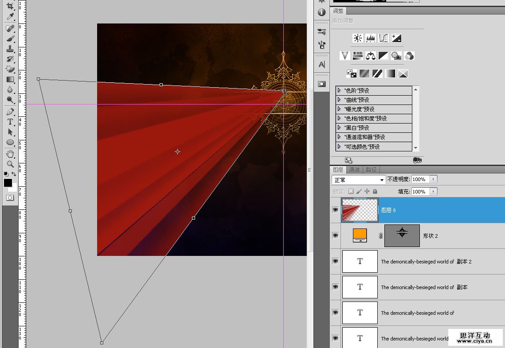Select the Eyedropper tool
Image resolution: width=505 pixels, height=348 pixels.
click(10, 17)
